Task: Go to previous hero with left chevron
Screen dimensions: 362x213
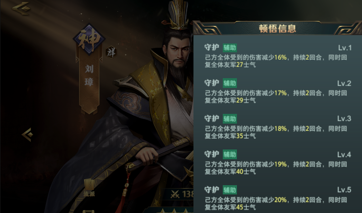Action: click(x=27, y=134)
